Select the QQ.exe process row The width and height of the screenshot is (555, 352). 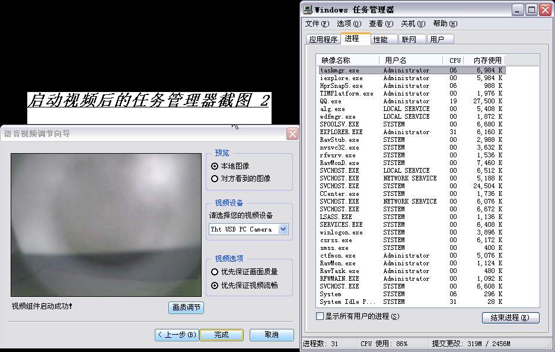[412, 101]
